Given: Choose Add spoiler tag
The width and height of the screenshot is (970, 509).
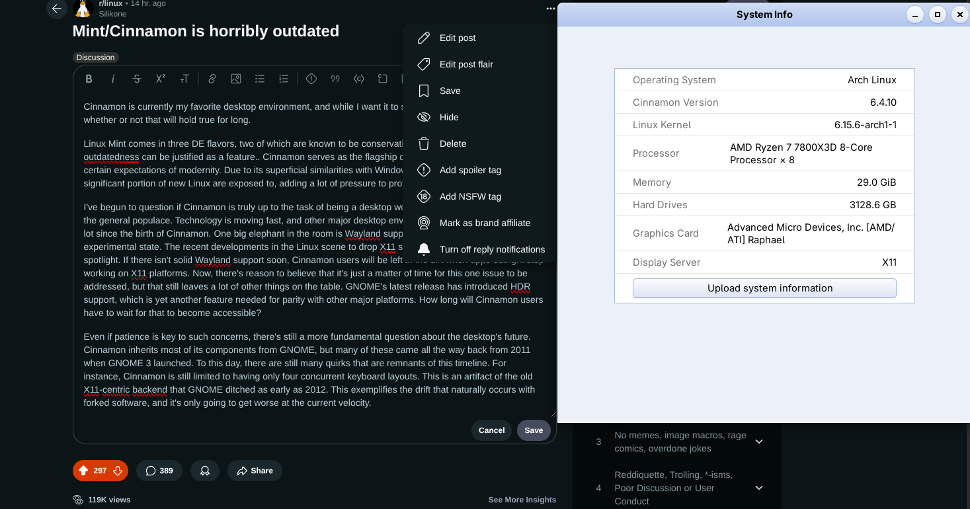Looking at the screenshot, I should click(x=479, y=170).
